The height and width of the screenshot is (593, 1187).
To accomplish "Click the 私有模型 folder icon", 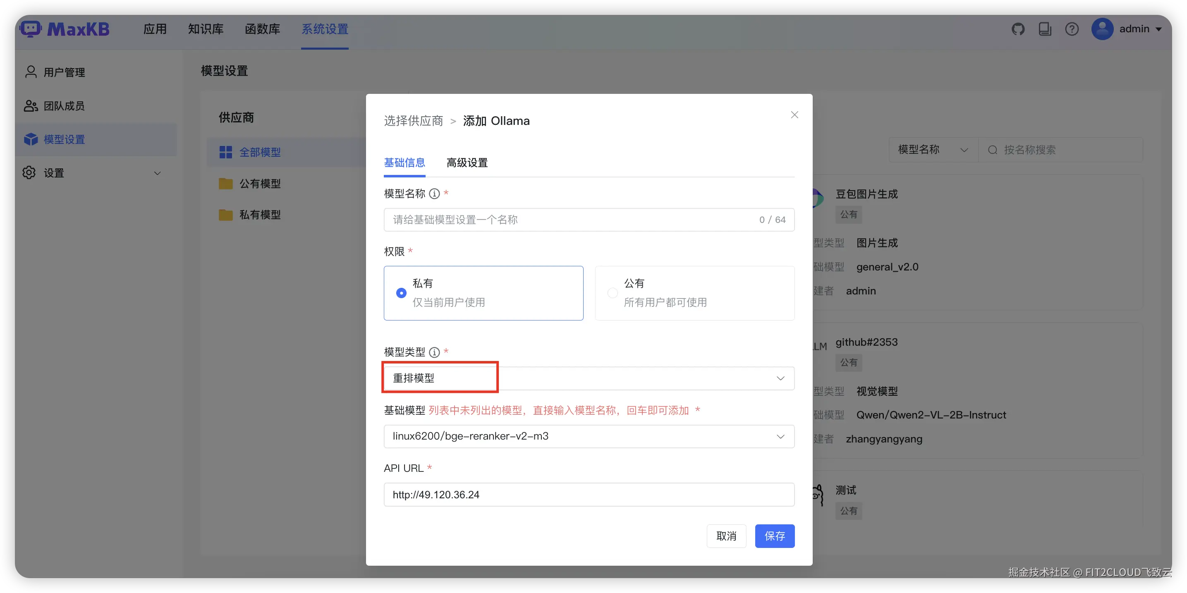I will click(x=225, y=215).
